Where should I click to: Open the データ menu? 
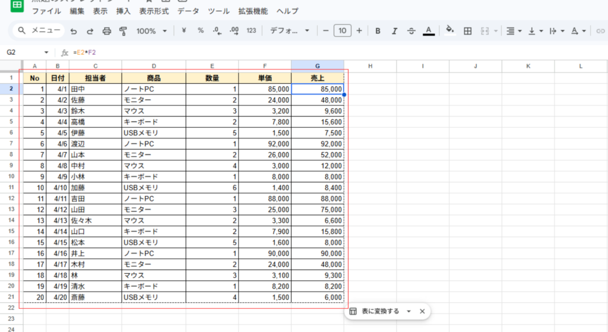tap(188, 11)
